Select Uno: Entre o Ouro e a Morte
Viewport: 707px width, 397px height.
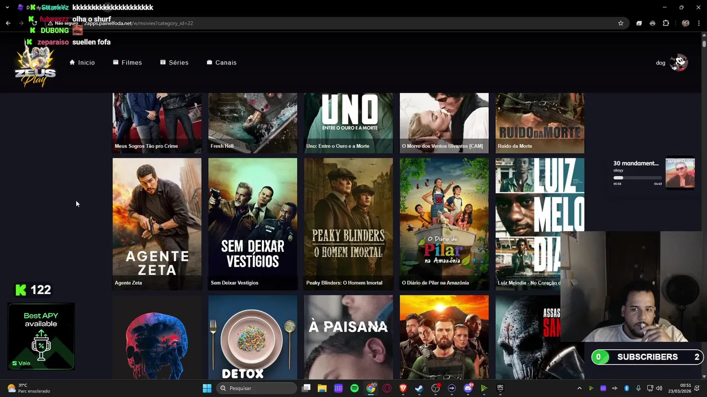point(337,146)
